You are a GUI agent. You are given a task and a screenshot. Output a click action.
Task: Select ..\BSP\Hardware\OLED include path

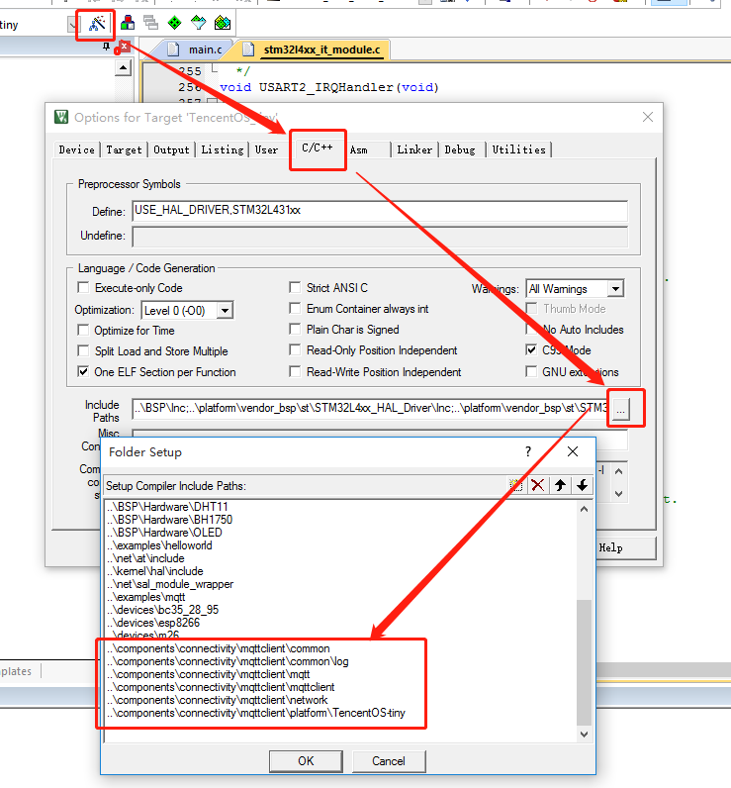[164, 533]
